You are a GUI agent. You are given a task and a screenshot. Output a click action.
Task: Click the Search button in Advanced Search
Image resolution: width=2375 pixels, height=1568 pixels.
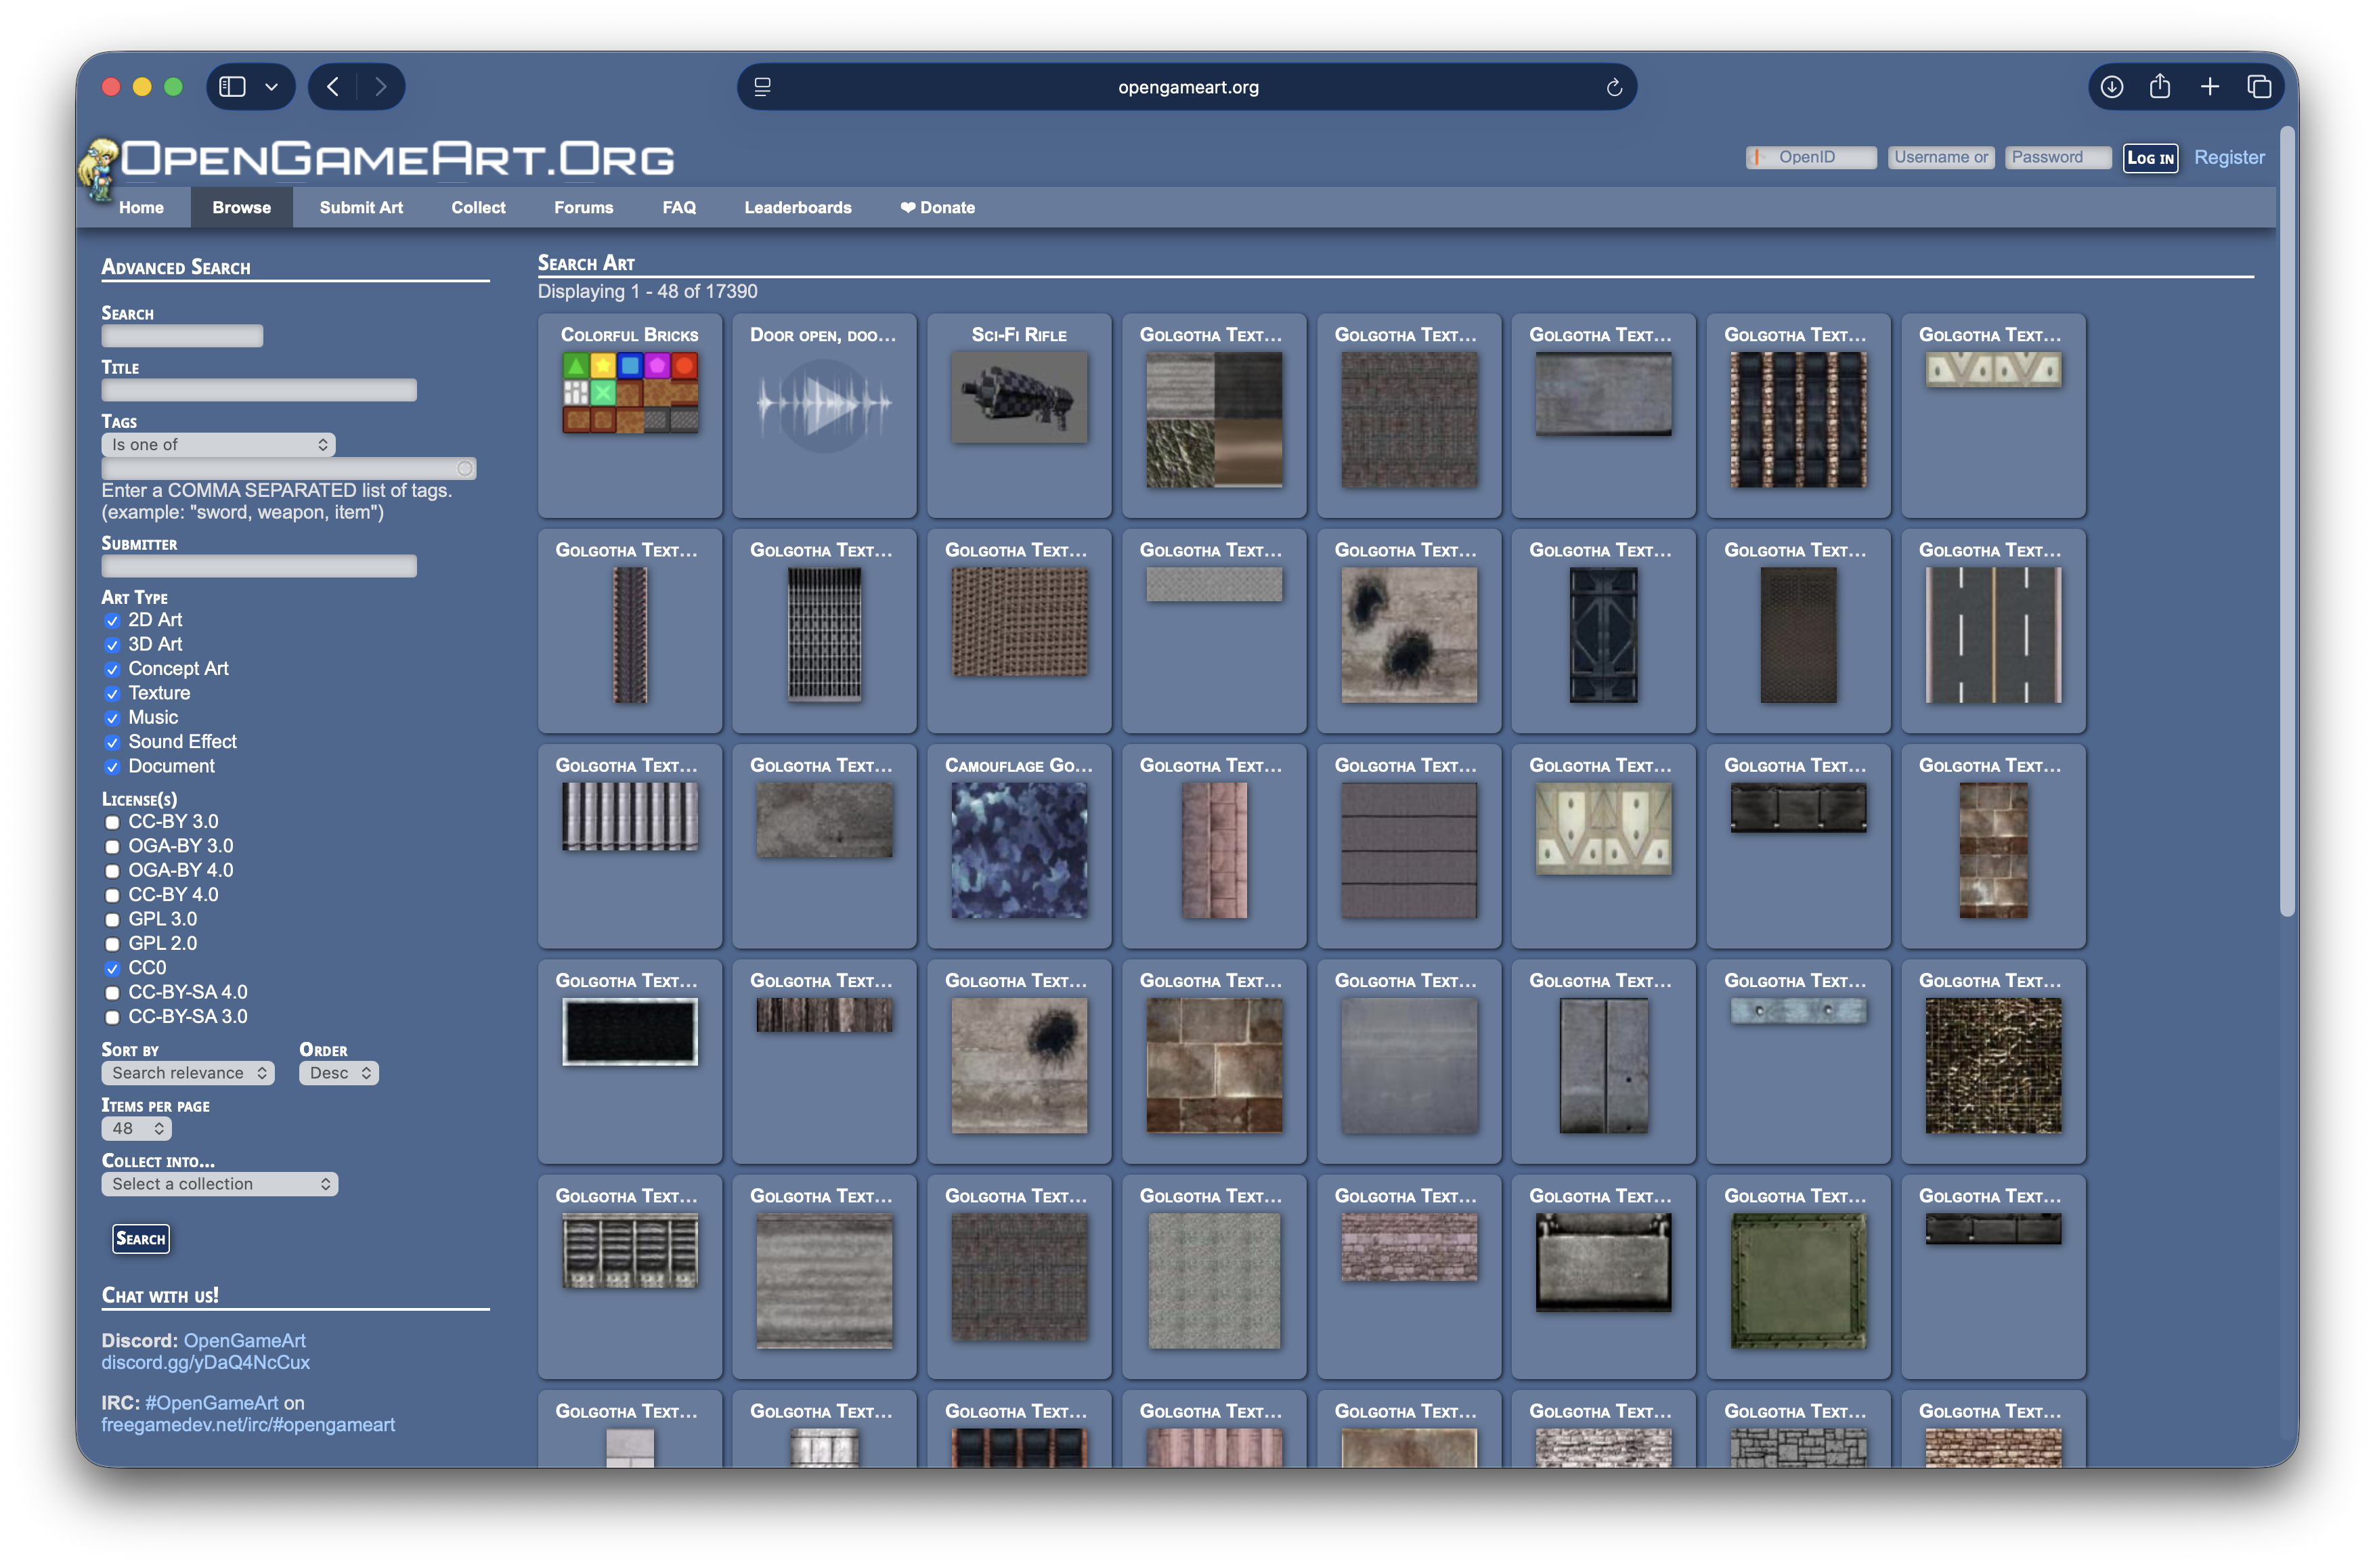[x=141, y=1239]
